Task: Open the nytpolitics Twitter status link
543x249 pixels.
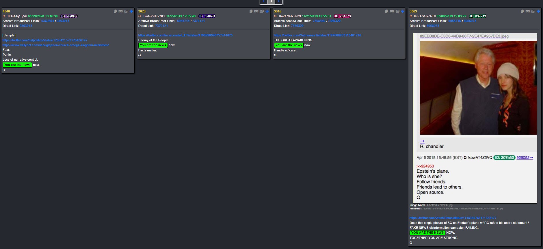Action: [x=45, y=40]
